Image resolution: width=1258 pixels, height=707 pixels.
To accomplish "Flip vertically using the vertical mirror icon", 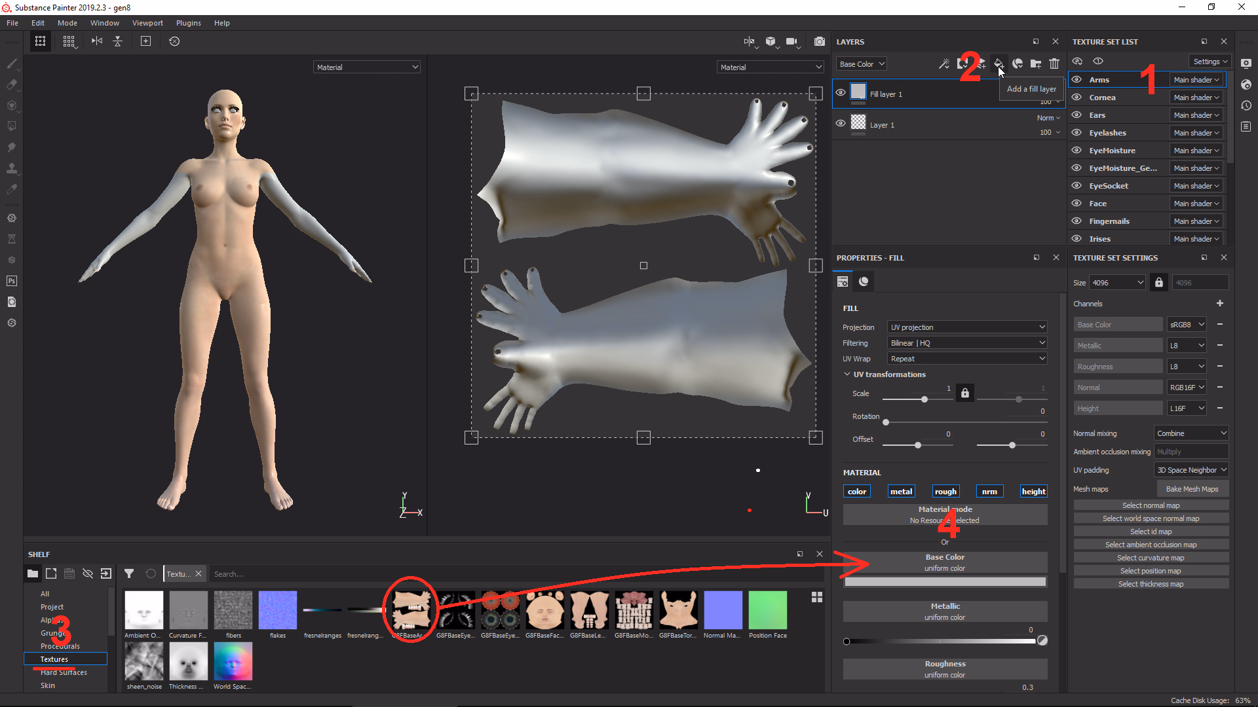I will click(118, 41).
